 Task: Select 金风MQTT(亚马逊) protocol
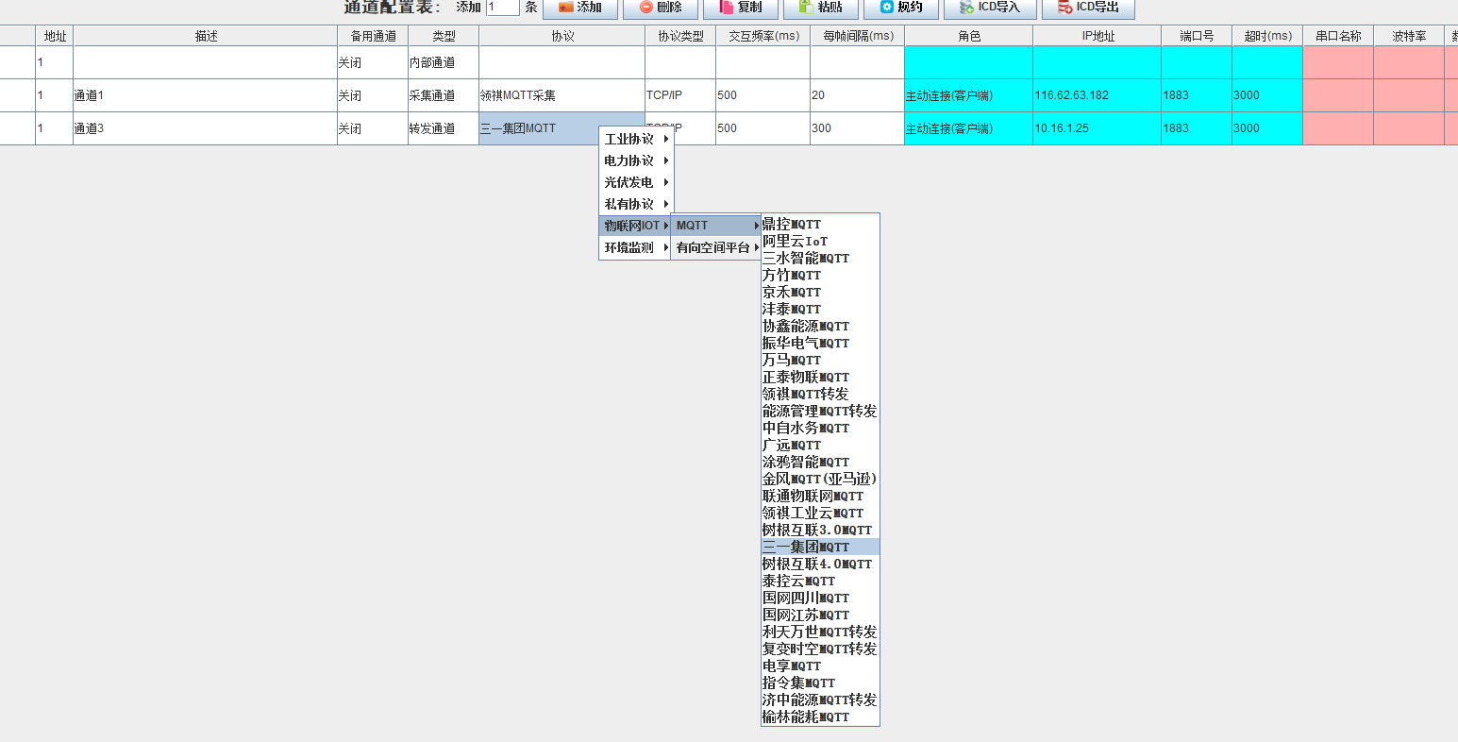pos(820,479)
